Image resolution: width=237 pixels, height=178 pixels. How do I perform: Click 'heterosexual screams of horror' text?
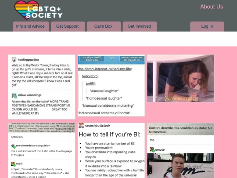coord(104,113)
